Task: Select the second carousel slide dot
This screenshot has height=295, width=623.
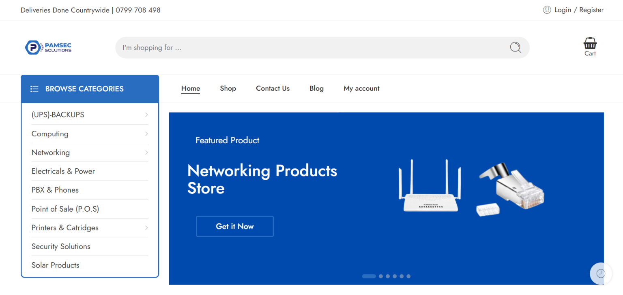Action: 381,276
